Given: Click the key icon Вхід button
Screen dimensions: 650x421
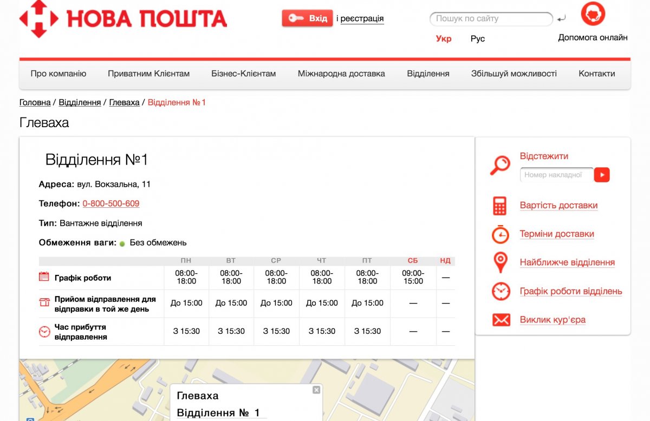Looking at the screenshot, I should 307,18.
